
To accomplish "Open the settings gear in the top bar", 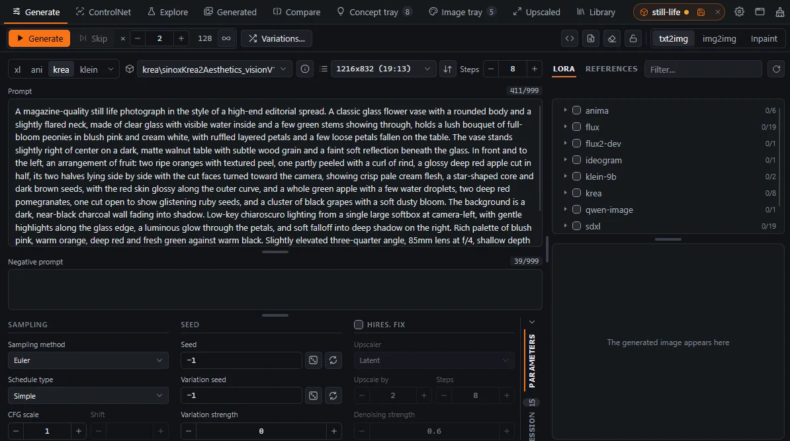I will click(739, 12).
